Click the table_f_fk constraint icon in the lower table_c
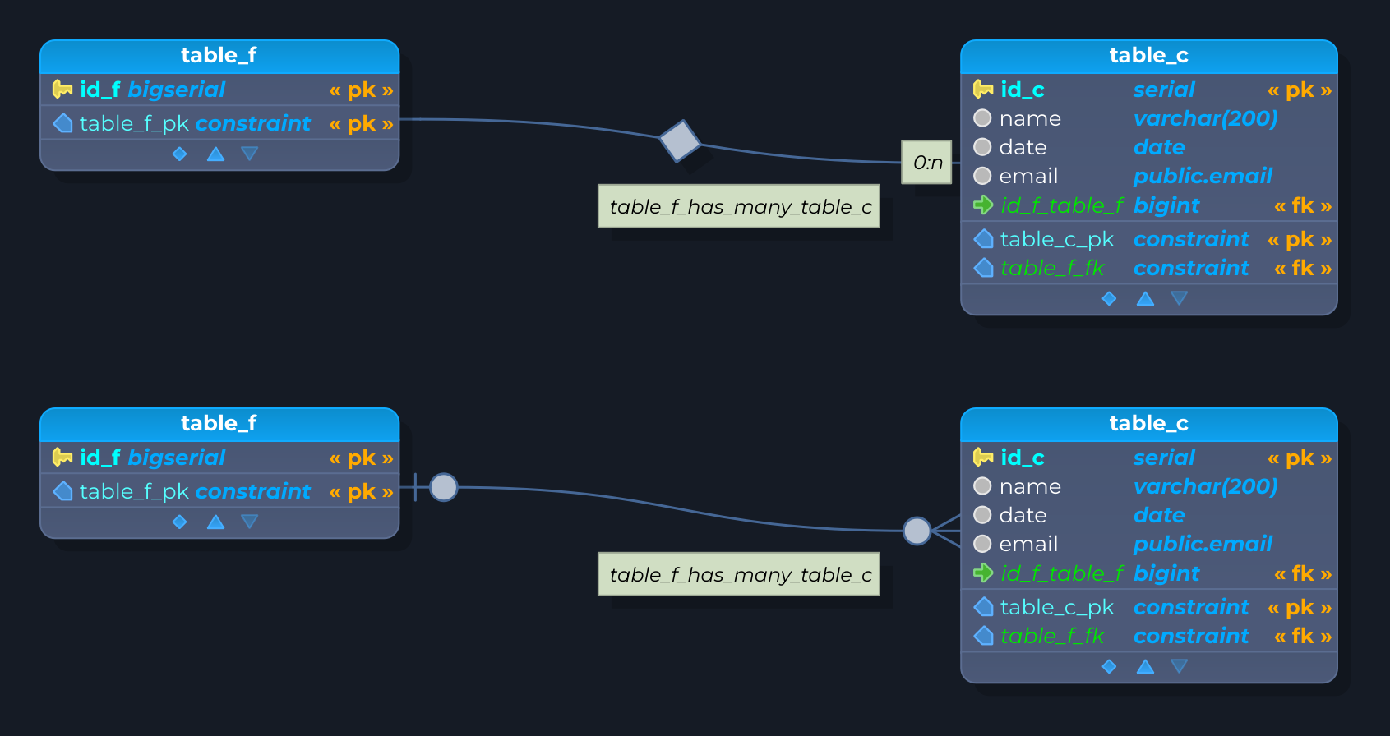1390x736 pixels. 983,636
